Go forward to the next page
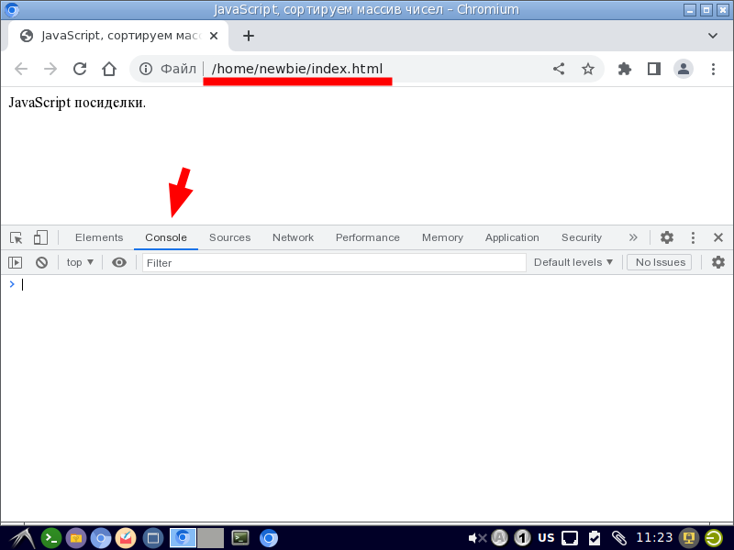Viewport: 734px width, 550px height. tap(50, 70)
